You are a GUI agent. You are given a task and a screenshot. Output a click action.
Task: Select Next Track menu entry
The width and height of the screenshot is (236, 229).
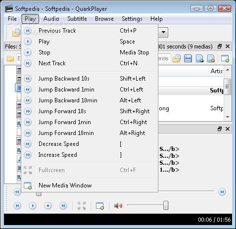(x=90, y=63)
